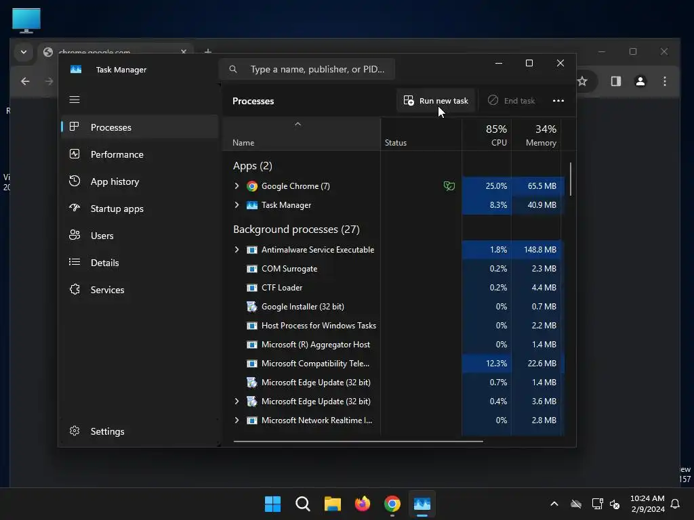Toggle Chrome's side panel icon
Image resolution: width=694 pixels, height=520 pixels.
[x=616, y=81]
